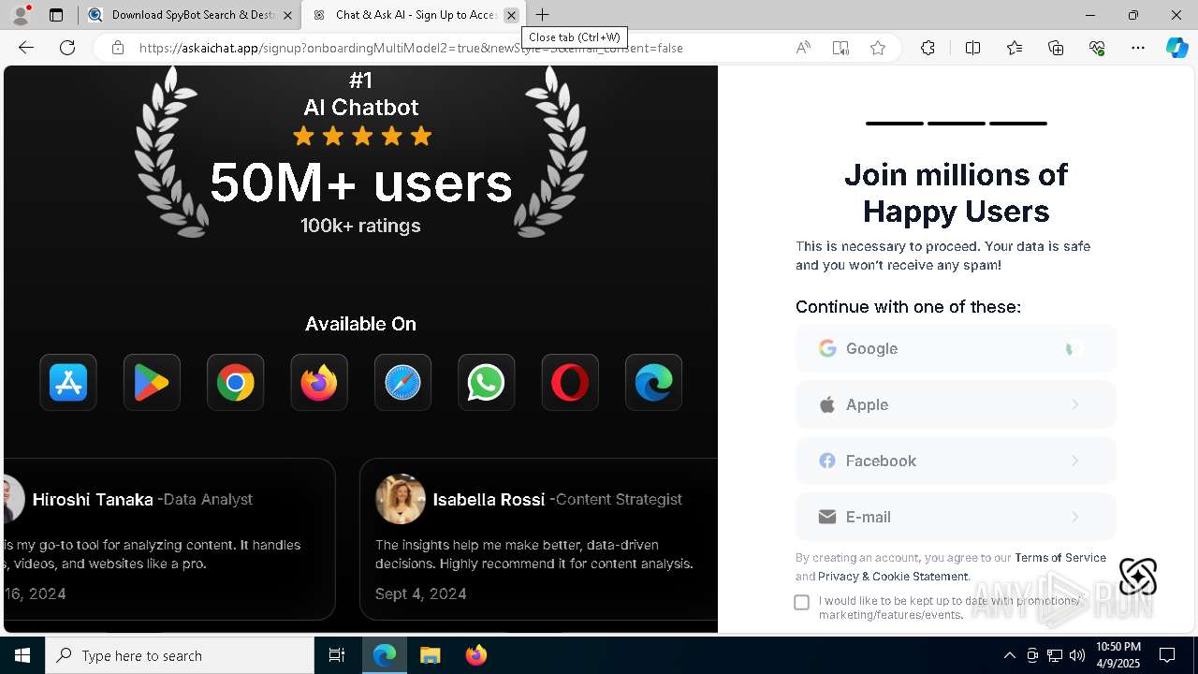View site information lock icon
This screenshot has width=1198, height=674.
[118, 48]
